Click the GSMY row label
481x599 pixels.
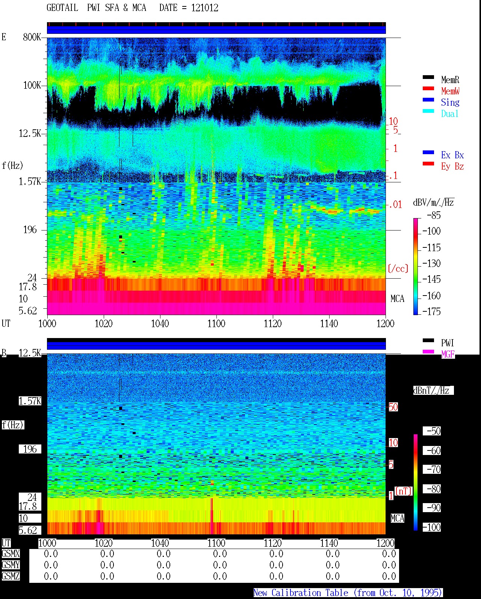pyautogui.click(x=11, y=565)
